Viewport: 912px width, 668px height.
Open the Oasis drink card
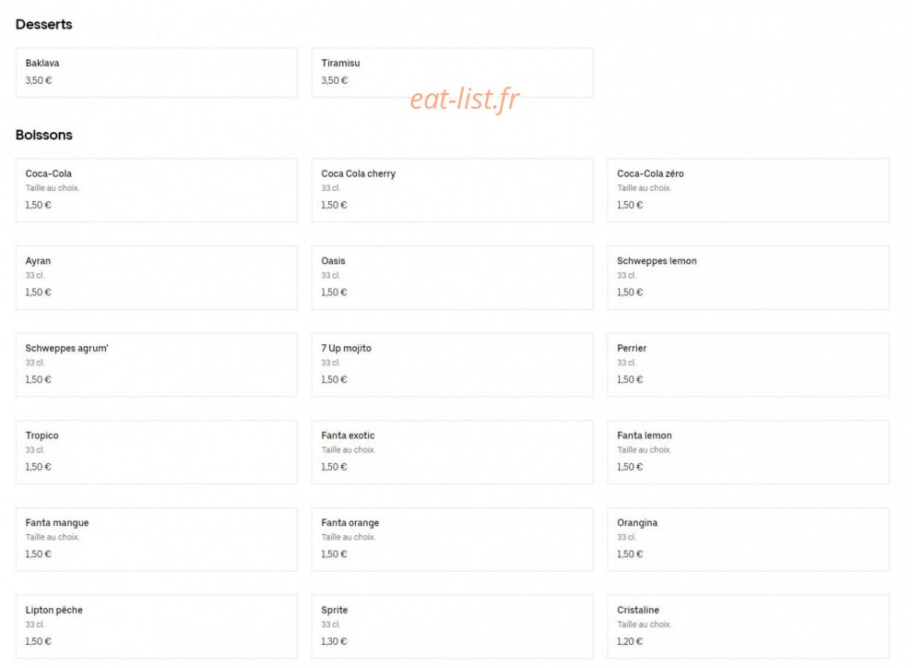[453, 278]
